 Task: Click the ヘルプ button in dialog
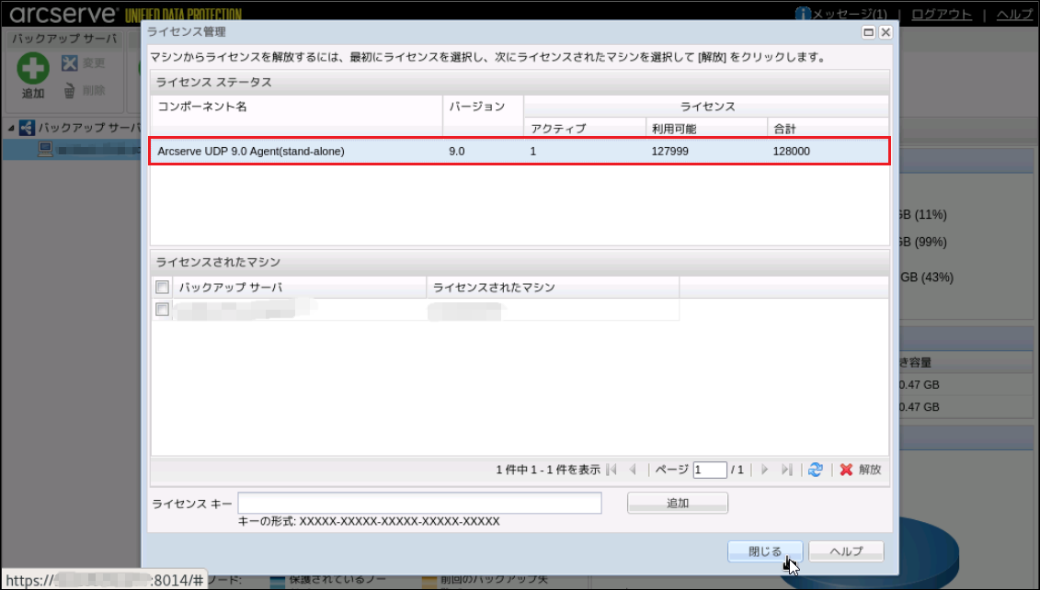(x=846, y=550)
